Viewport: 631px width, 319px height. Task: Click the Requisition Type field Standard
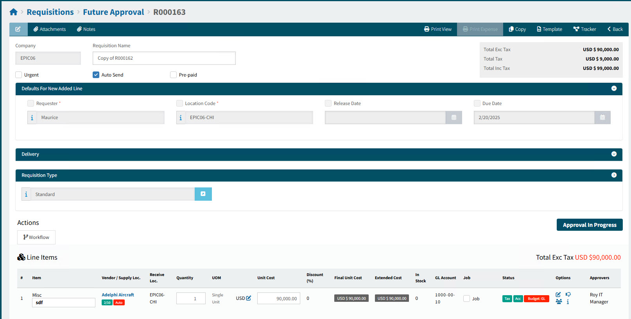tap(113, 194)
